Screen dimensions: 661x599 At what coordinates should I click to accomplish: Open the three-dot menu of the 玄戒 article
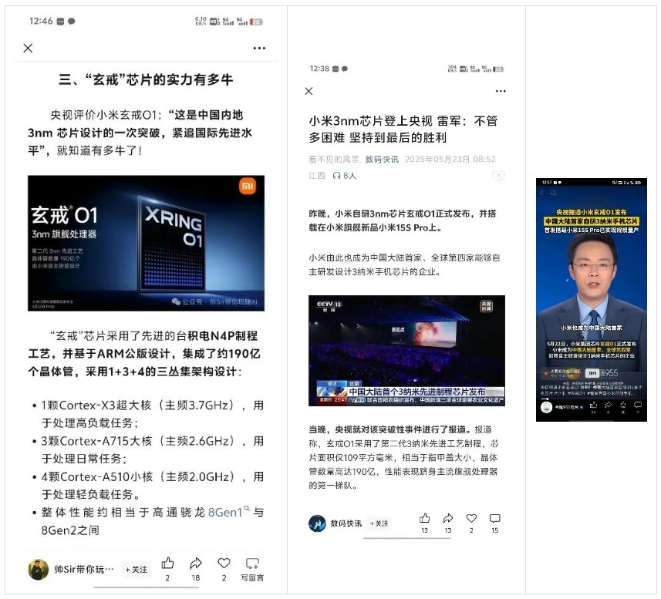point(259,48)
